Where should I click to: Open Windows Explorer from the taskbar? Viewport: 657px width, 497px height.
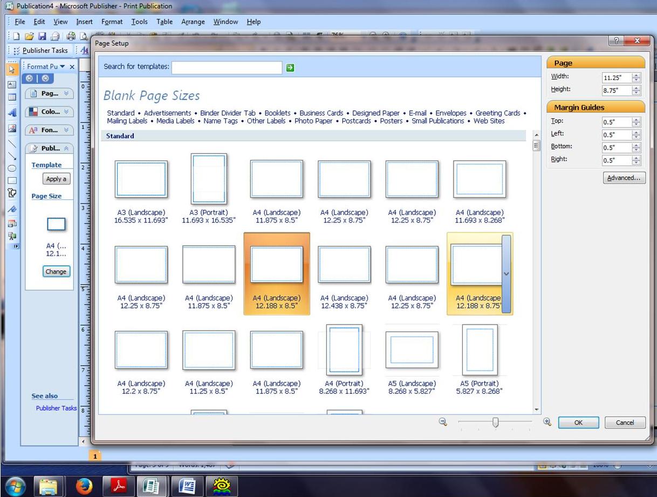point(49,487)
